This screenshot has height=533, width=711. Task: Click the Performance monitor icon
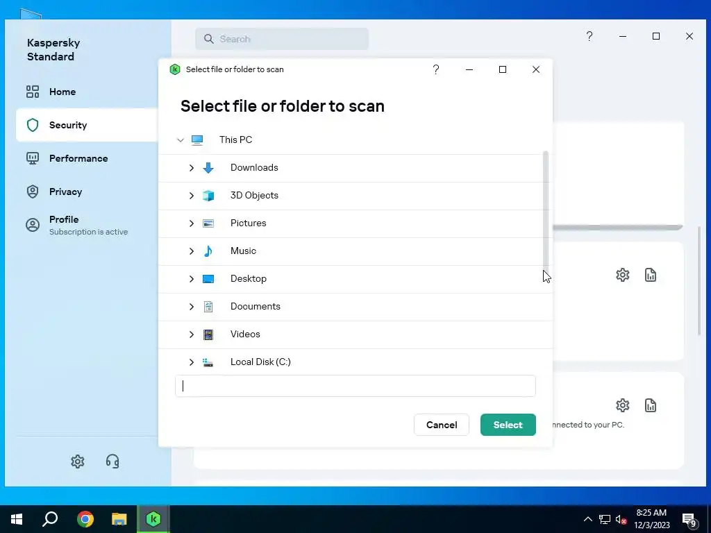(x=33, y=158)
